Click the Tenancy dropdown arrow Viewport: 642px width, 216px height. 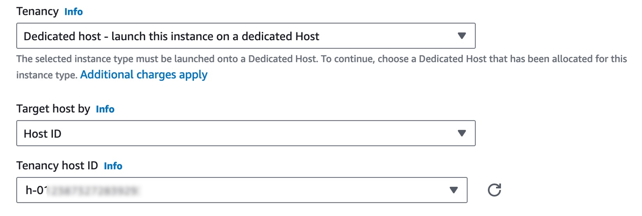[462, 36]
